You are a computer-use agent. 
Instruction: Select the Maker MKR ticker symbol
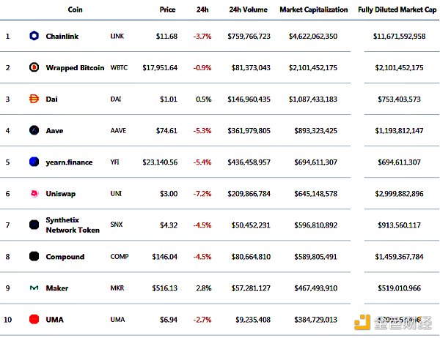(117, 288)
